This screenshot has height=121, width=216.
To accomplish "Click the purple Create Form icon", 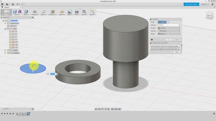I will tap(20, 11).
